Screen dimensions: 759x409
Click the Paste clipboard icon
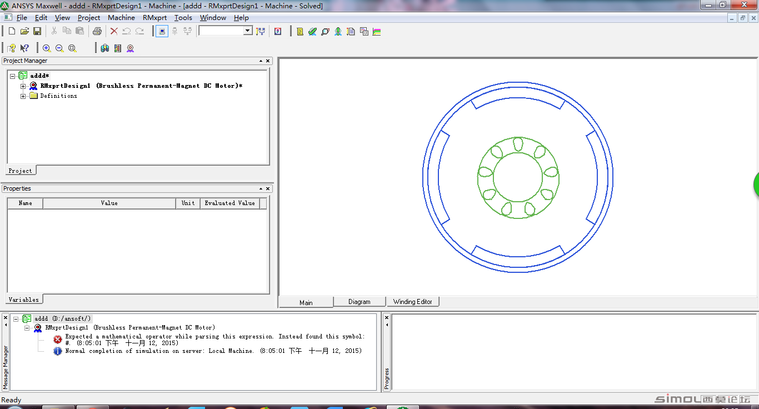(79, 31)
